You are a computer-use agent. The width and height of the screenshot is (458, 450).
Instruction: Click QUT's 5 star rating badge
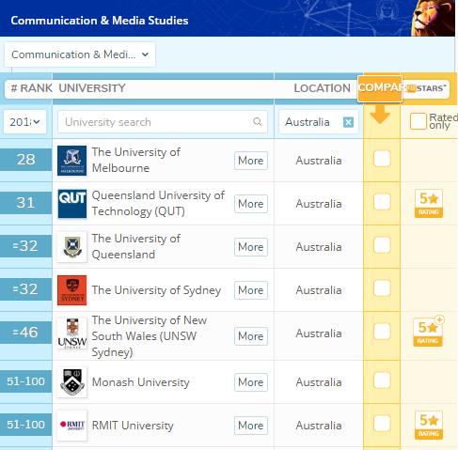pos(428,203)
